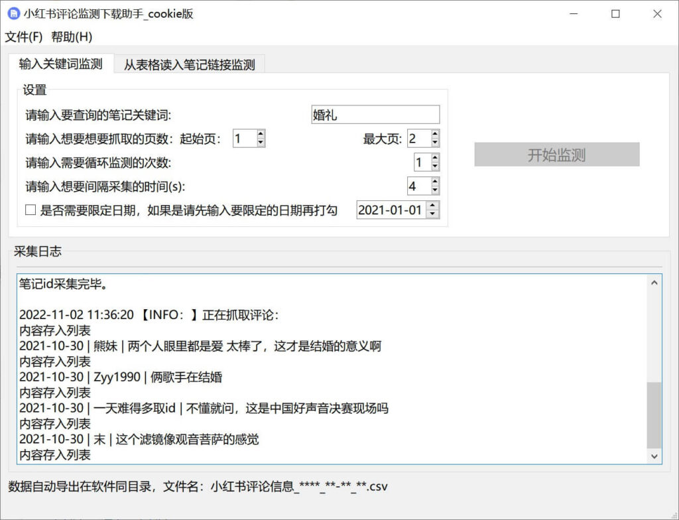Switch to 输入关键词监测 tab
The image size is (679, 520).
(60, 64)
